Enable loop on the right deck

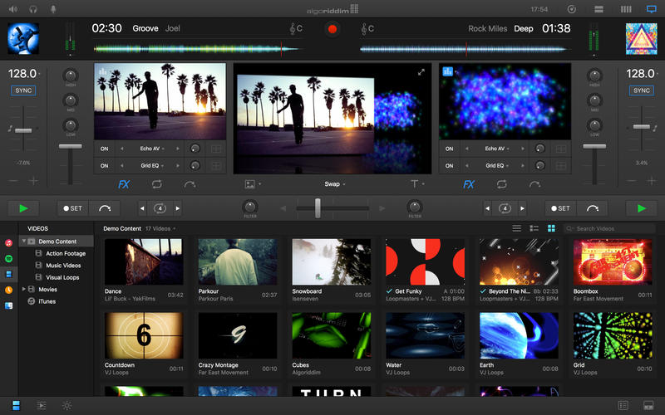[502, 184]
